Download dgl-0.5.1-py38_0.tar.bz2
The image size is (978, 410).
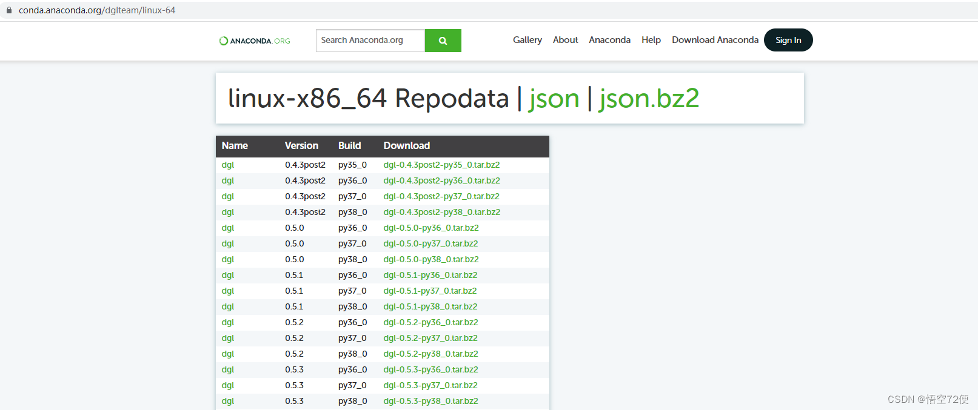coord(430,306)
